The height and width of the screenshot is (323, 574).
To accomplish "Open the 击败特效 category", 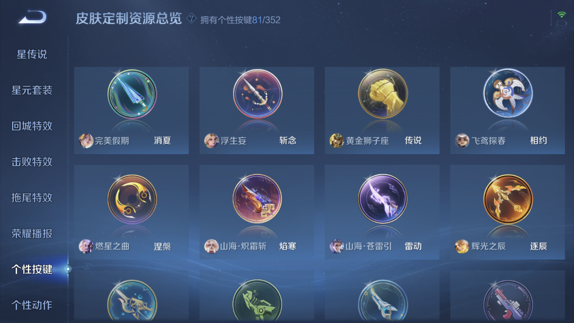I will pyautogui.click(x=32, y=162).
